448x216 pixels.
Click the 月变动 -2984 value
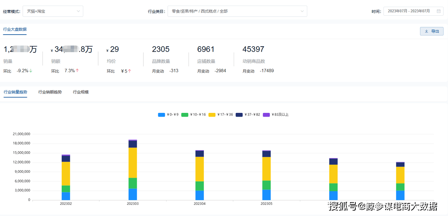pos(220,71)
